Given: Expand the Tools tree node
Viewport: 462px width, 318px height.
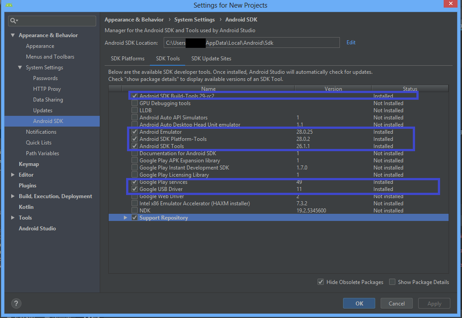Looking at the screenshot, I should coord(13,217).
